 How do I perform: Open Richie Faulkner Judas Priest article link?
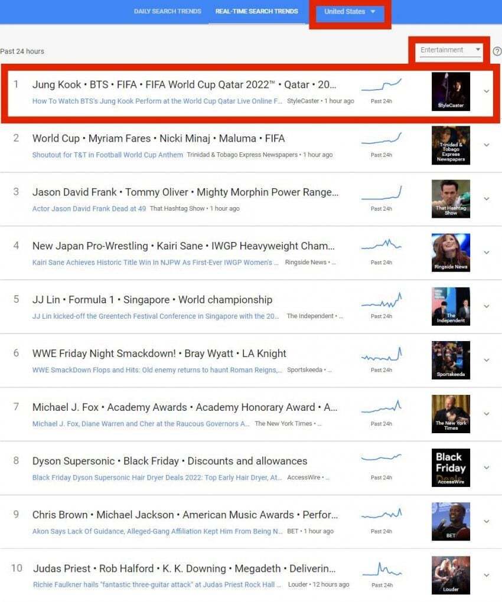[157, 584]
